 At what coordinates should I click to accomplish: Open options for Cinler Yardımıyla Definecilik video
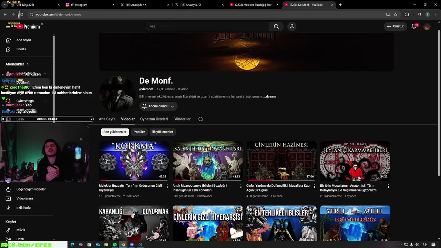pos(315,186)
